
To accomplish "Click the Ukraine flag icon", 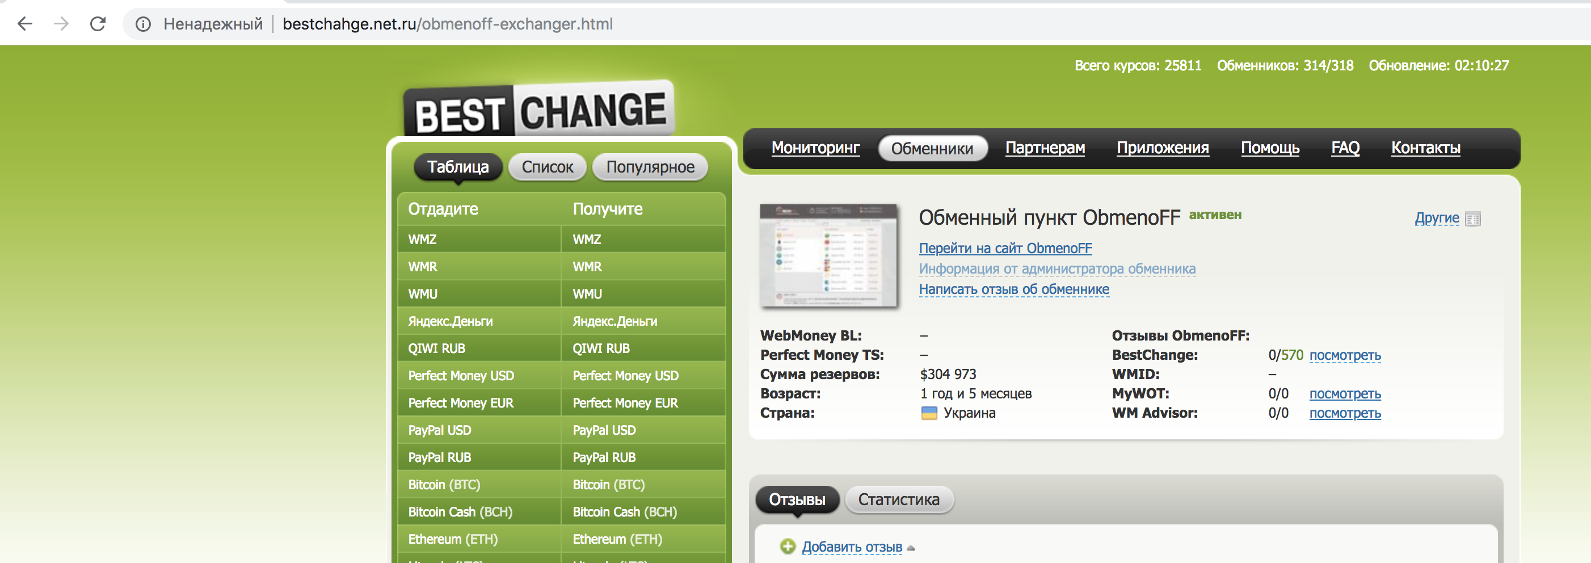I will point(929,413).
